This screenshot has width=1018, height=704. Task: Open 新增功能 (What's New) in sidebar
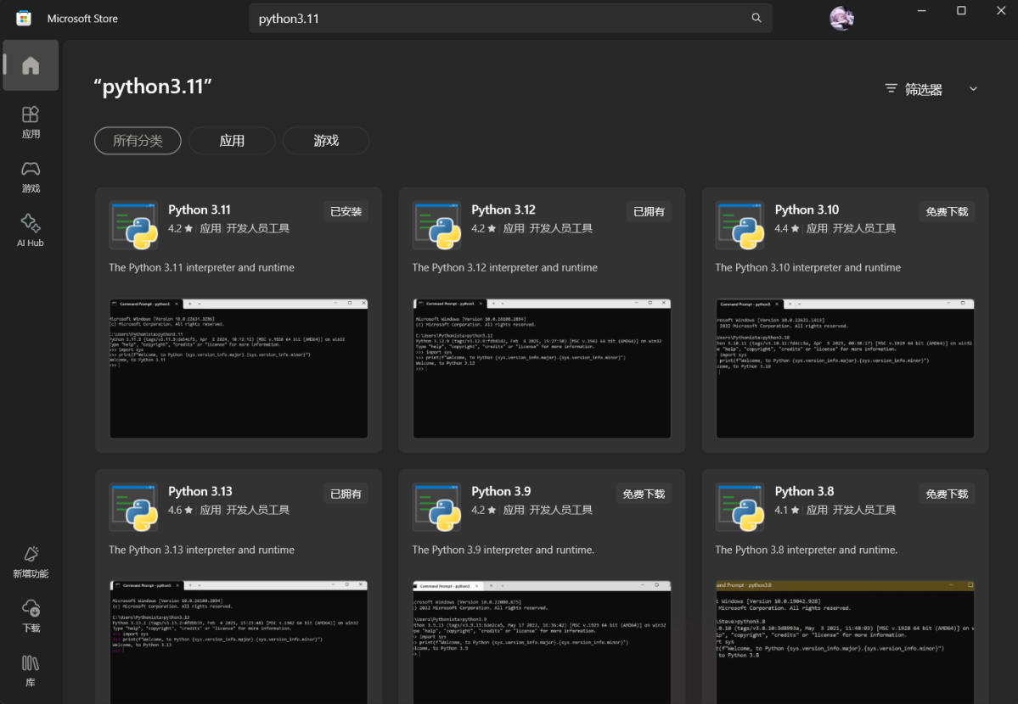tap(31, 562)
